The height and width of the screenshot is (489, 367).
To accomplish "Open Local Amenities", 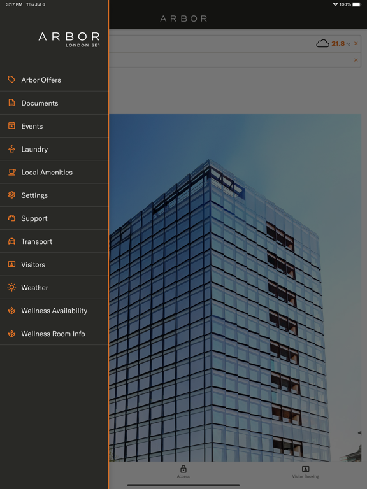I will [54, 172].
